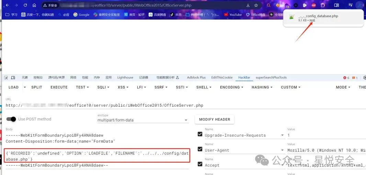Expand the XSS dropdown menu
The width and height of the screenshot is (366, 175).
click(123, 87)
